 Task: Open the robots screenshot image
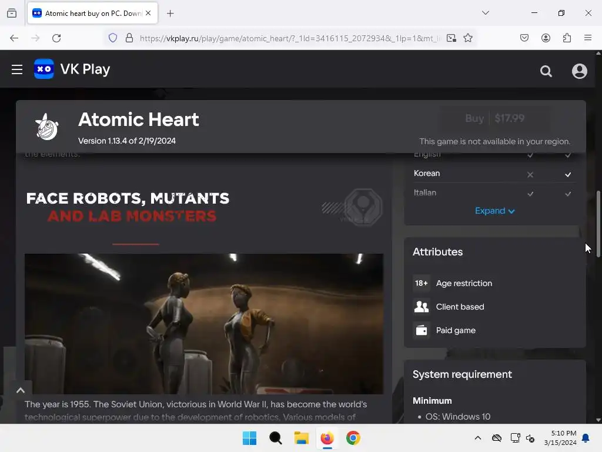pyautogui.click(x=204, y=324)
